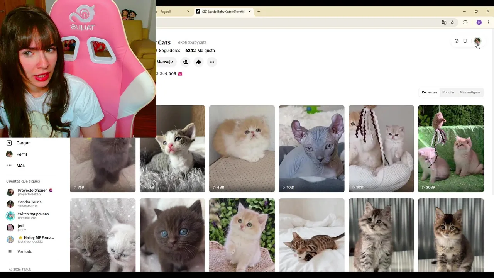Open the bengal cat on bed video
Image resolution: width=494 pixels, height=278 pixels.
(311, 235)
